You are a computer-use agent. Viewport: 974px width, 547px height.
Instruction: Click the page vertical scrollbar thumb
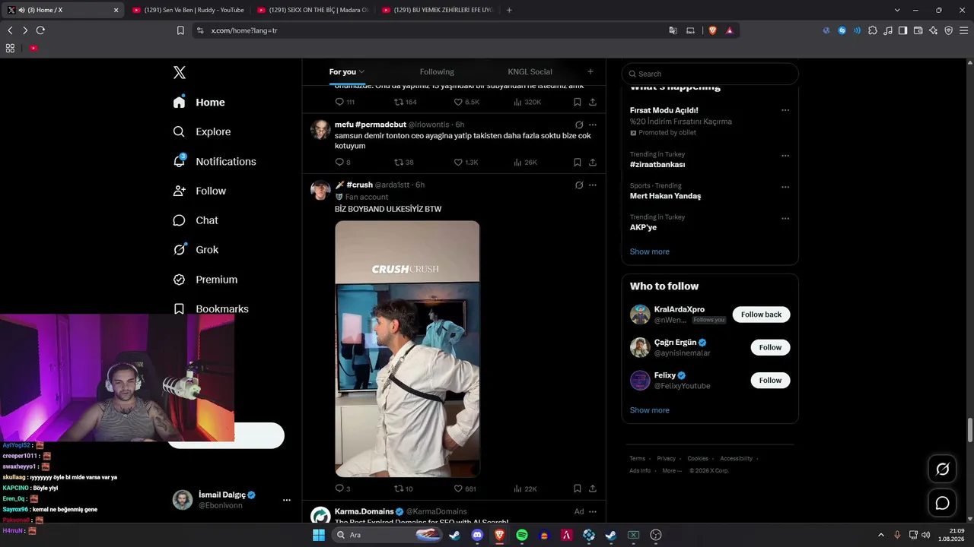[969, 428]
